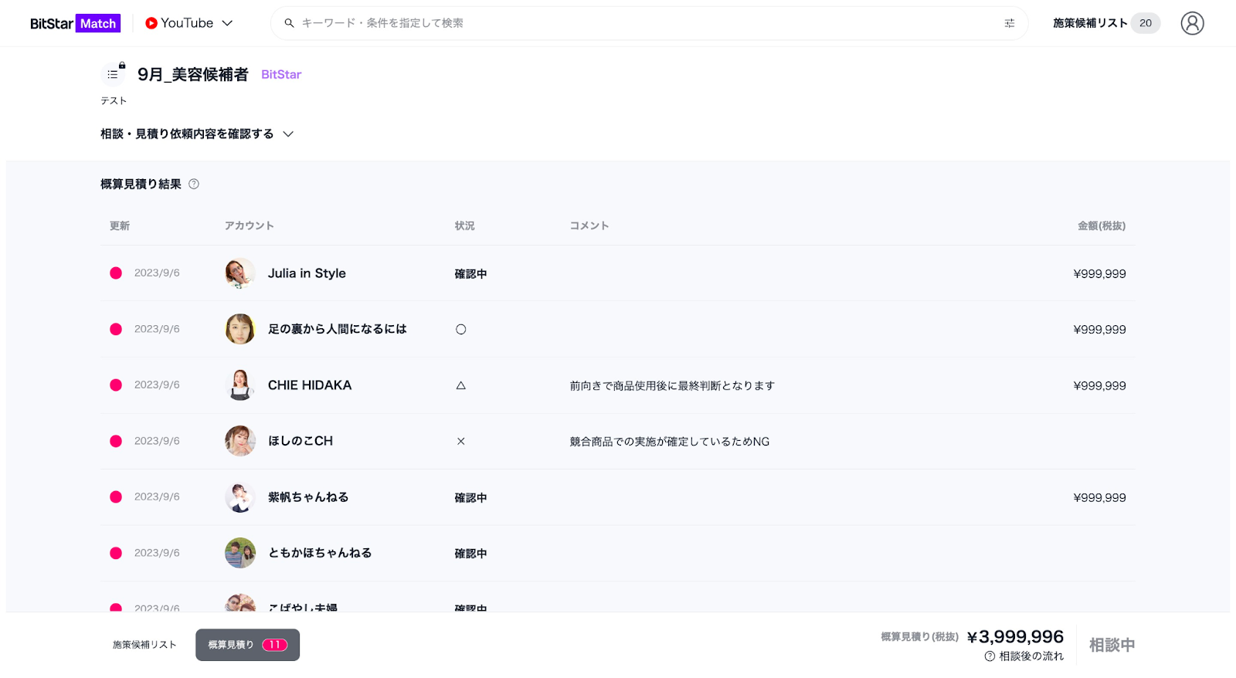1236x678 pixels.
Task: Click the 状況 column header
Action: pos(464,225)
